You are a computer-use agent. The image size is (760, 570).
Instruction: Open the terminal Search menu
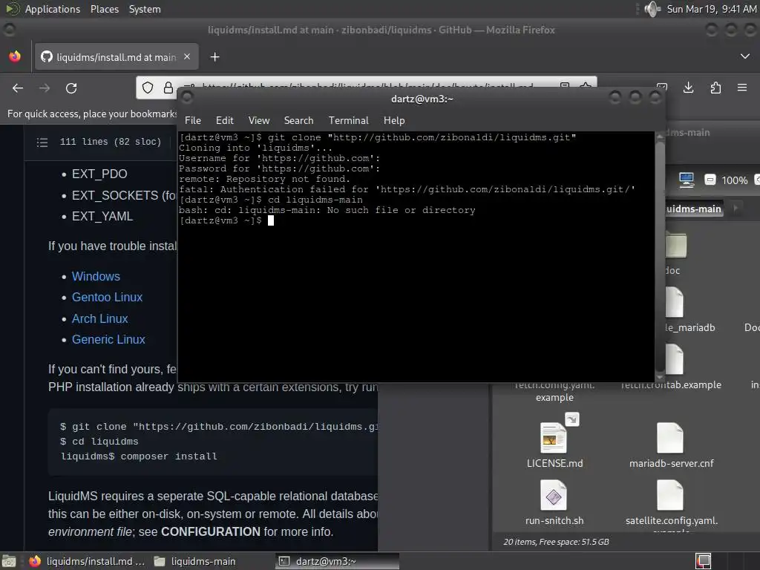[298, 120]
